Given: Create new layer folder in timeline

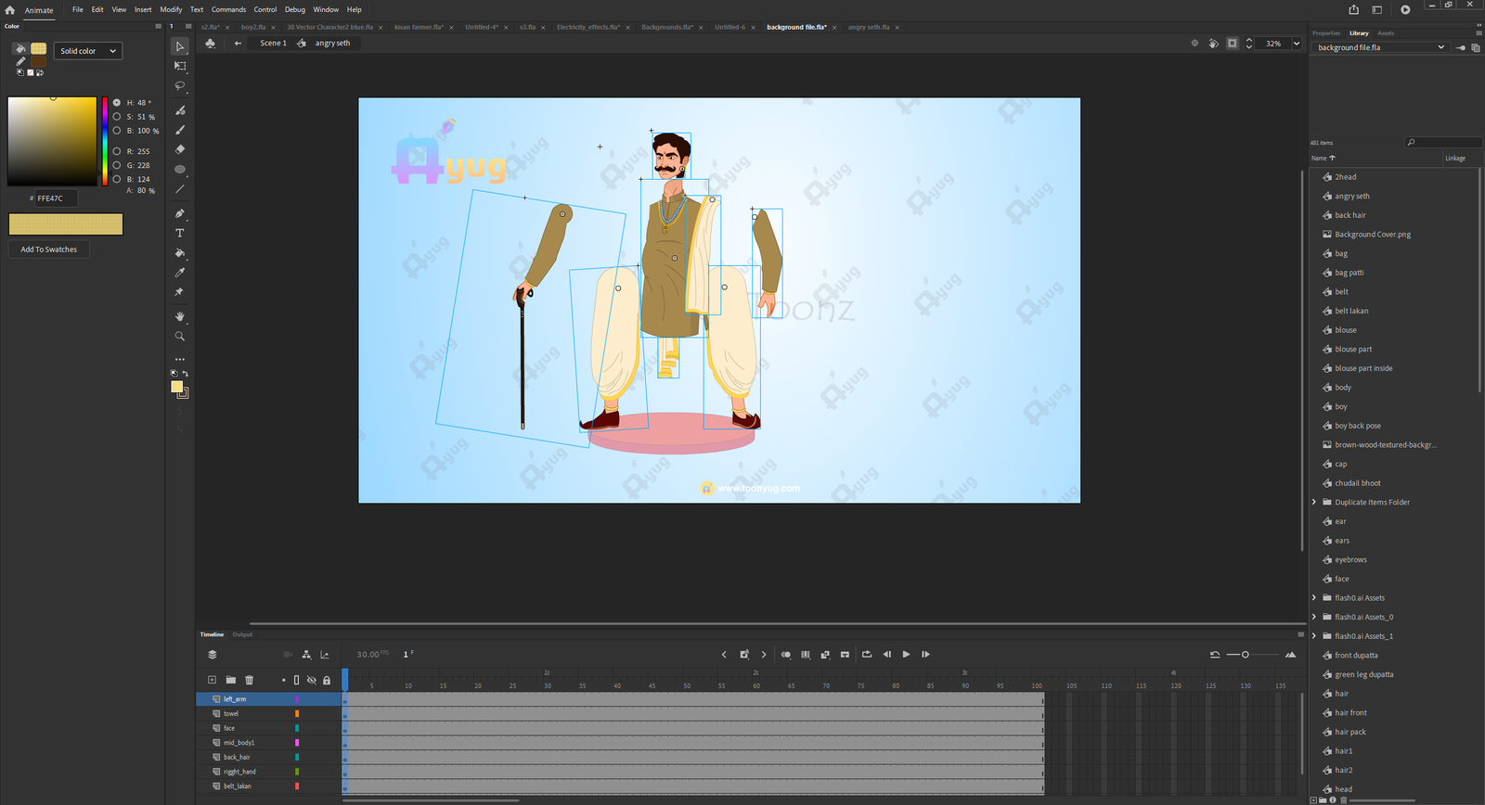Looking at the screenshot, I should point(230,680).
